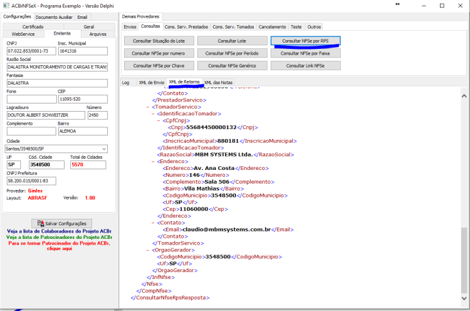
Task: Collapse the IdentificacaoTomador XML node
Action: (153, 113)
